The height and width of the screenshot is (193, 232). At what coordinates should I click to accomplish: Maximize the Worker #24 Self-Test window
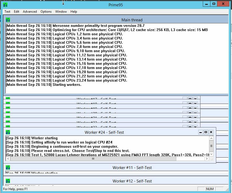click(206, 132)
